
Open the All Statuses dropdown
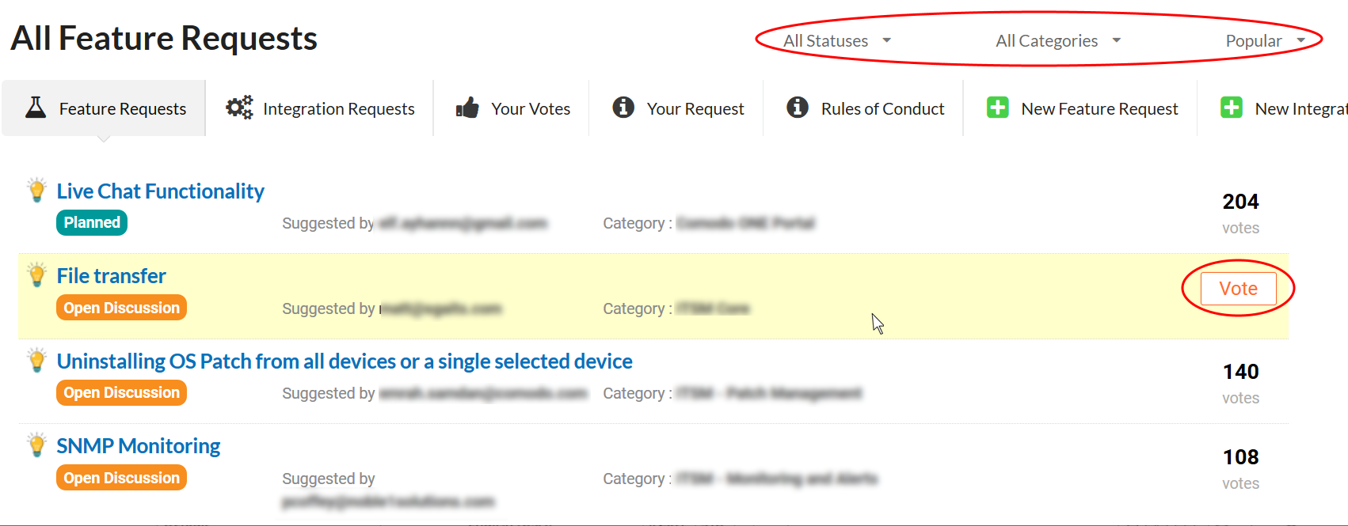837,40
